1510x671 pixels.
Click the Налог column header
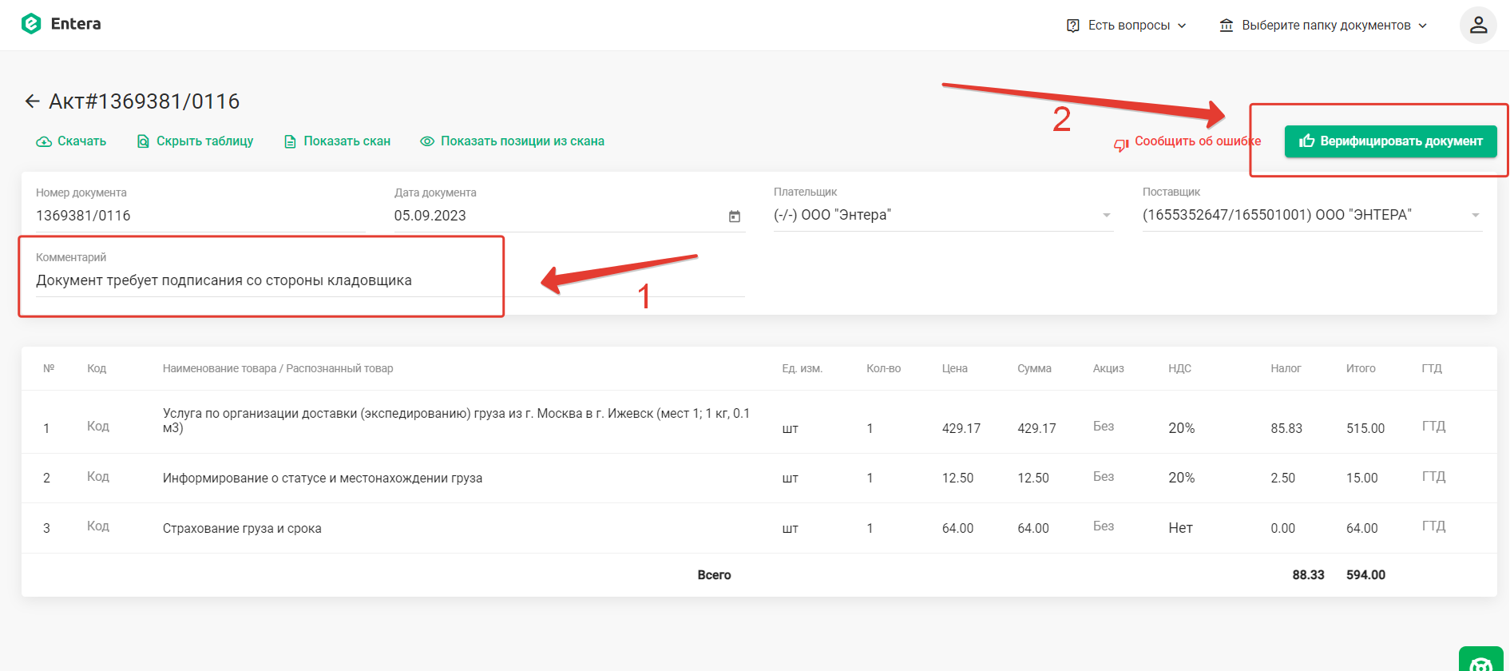[1286, 369]
